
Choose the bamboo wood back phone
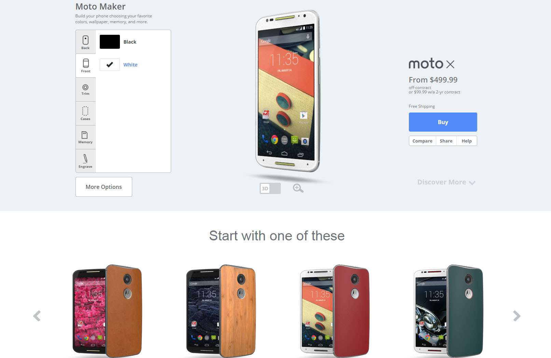pos(221,311)
